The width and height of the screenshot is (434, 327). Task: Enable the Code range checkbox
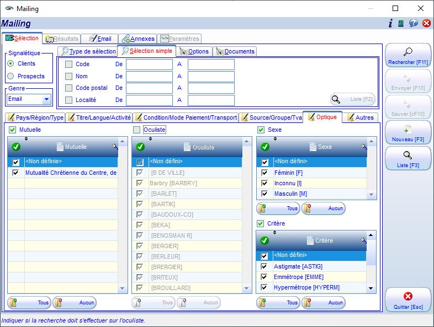click(68, 64)
